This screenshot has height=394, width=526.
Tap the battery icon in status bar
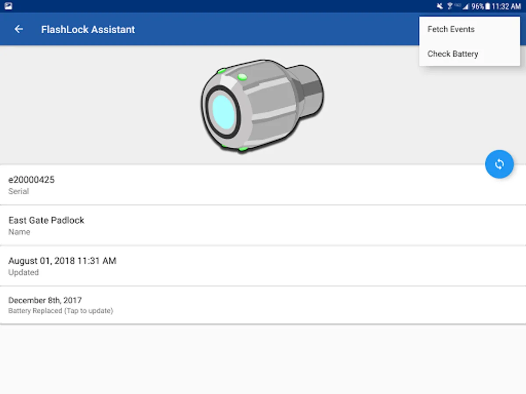pyautogui.click(x=487, y=6)
